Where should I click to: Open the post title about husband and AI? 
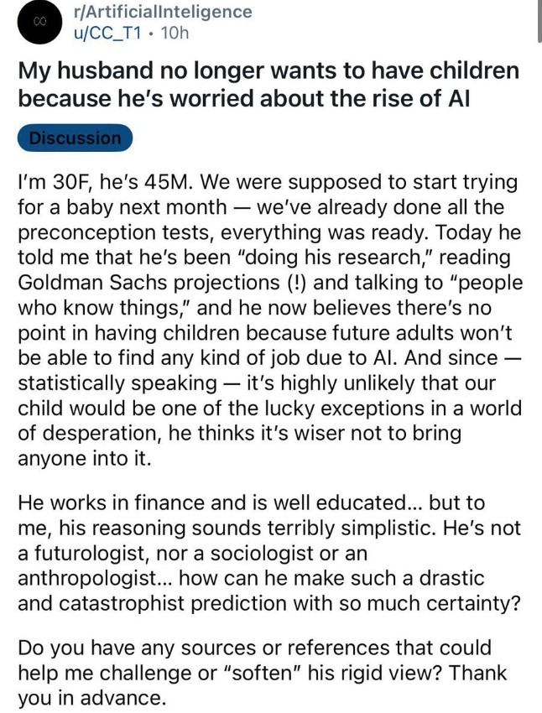click(268, 85)
